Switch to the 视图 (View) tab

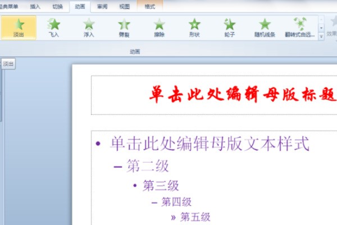(x=124, y=6)
